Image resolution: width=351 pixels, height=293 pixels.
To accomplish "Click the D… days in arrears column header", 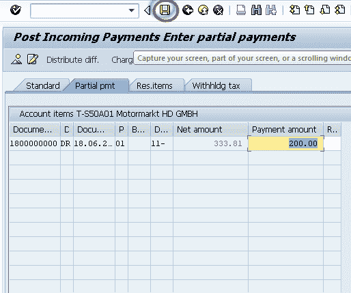I will (x=162, y=130).
